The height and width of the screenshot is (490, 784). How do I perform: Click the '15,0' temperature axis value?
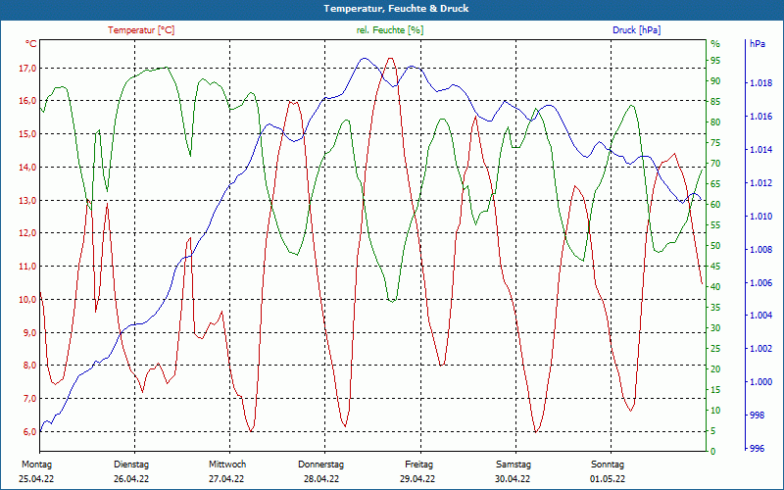click(x=27, y=133)
